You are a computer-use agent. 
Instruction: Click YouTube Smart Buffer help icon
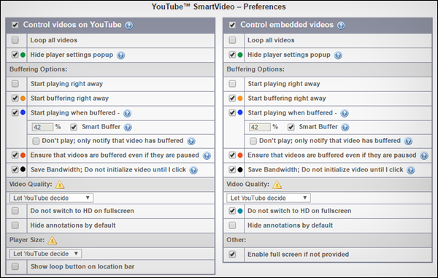[x=128, y=127]
